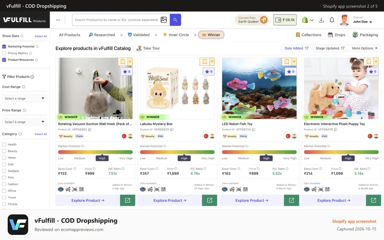Image resolution: width=384 pixels, height=240 pixels.
Task: Click Market Potential bar on LED Robot Fish Toy
Action: point(259,152)
